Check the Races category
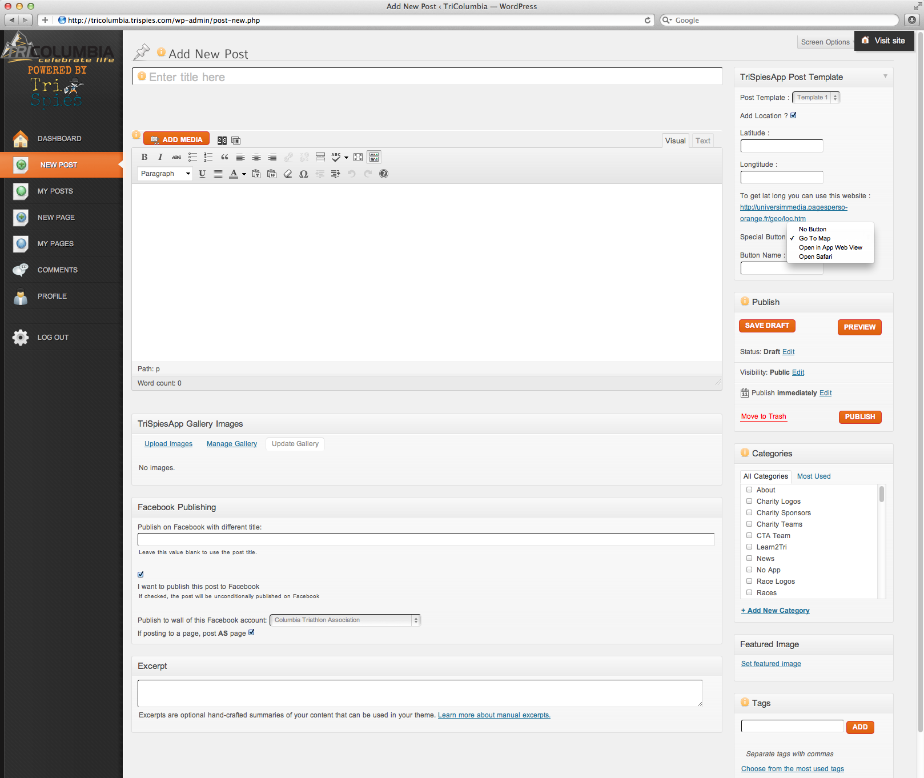Screen dimensions: 924x778 click(749, 592)
